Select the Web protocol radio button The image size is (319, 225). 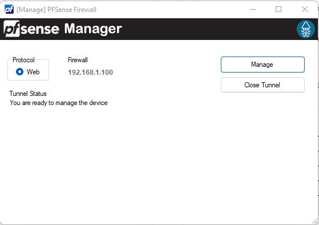[20, 72]
